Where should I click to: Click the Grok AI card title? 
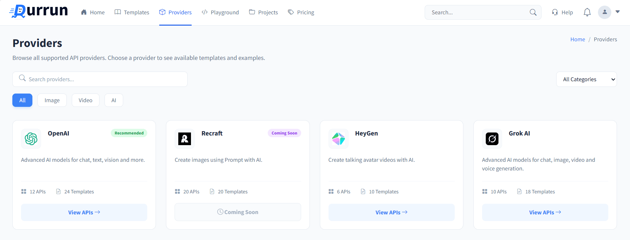(x=519, y=133)
